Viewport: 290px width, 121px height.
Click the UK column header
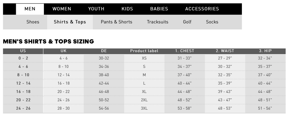coord(64,51)
